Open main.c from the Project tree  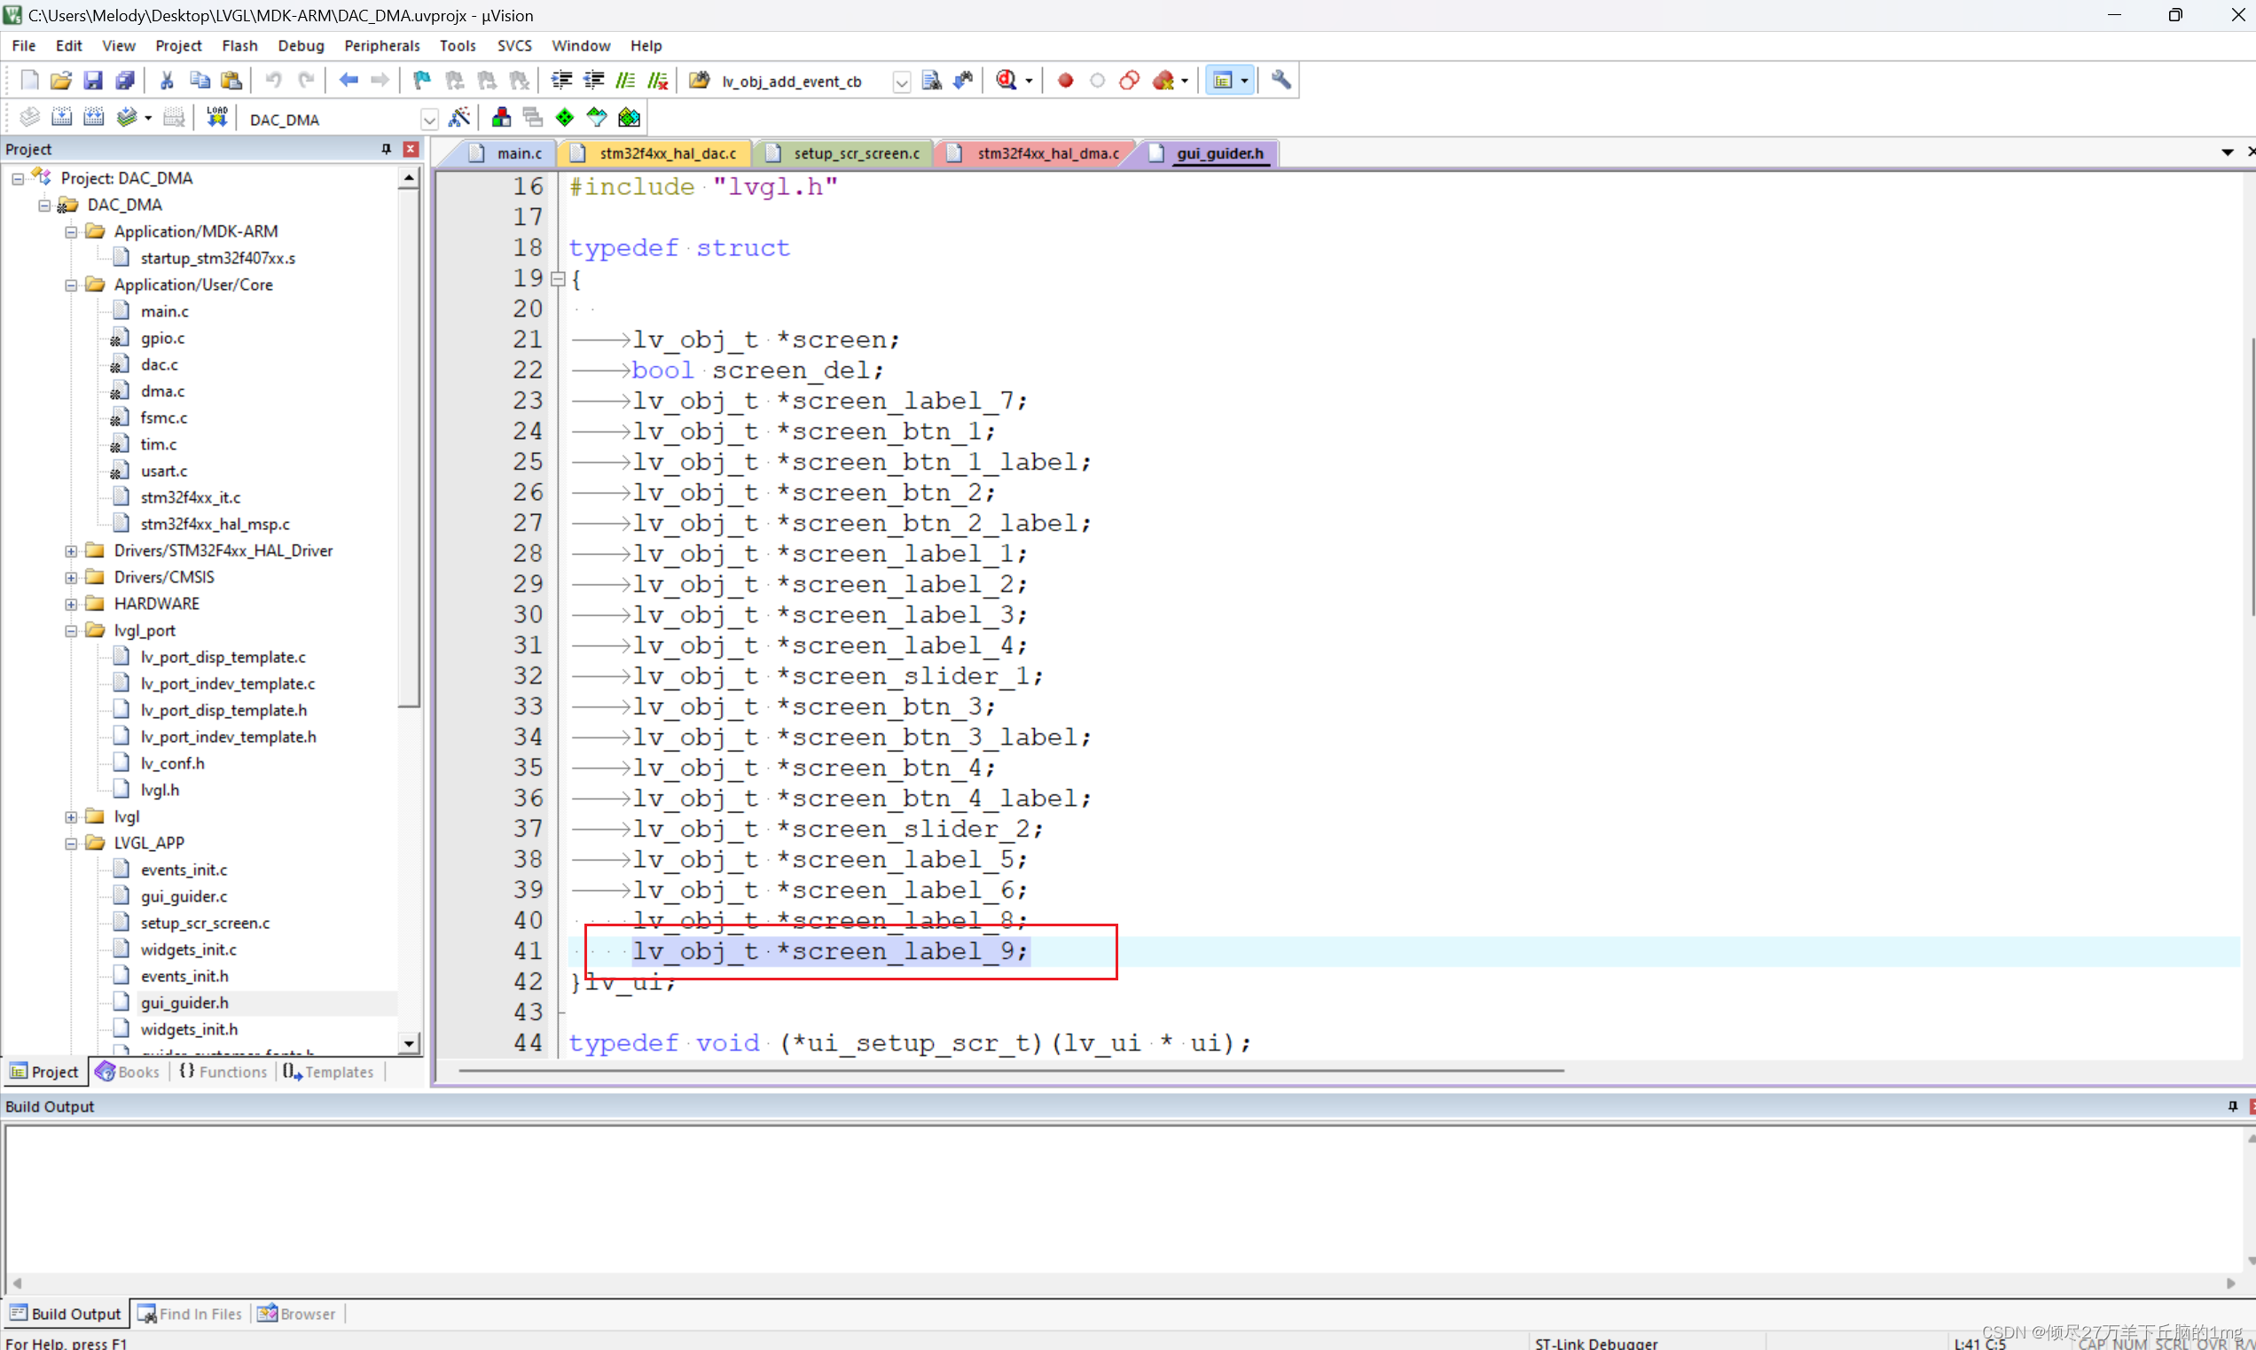click(x=166, y=310)
